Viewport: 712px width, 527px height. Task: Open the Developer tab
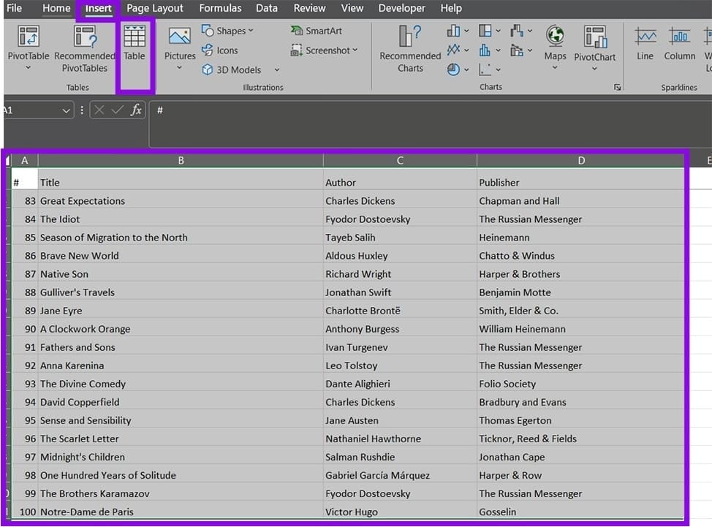[402, 8]
